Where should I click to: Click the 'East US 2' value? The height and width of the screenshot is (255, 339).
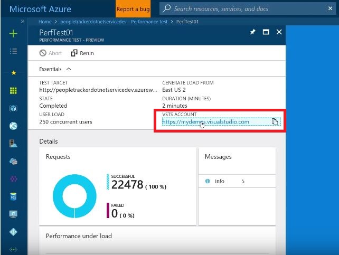[174, 90]
